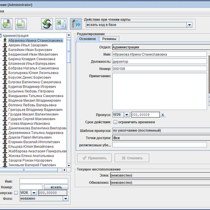Click the искать search button

(x=56, y=187)
